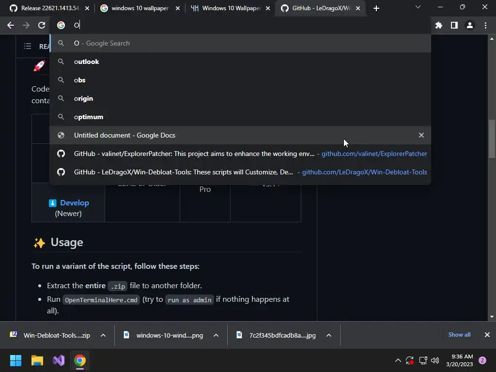Screen dimensions: 496x372
Task: Open the LeDragoX/Win-Debloat-Tools suggestion
Action: (x=240, y=172)
